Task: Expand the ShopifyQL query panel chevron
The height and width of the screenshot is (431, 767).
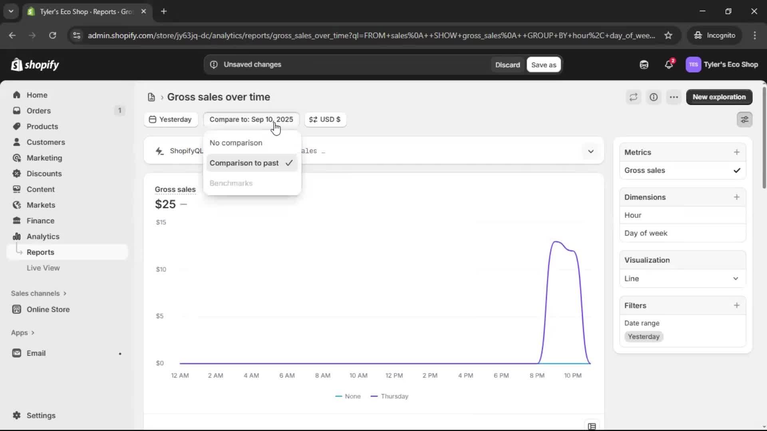Action: click(x=591, y=151)
